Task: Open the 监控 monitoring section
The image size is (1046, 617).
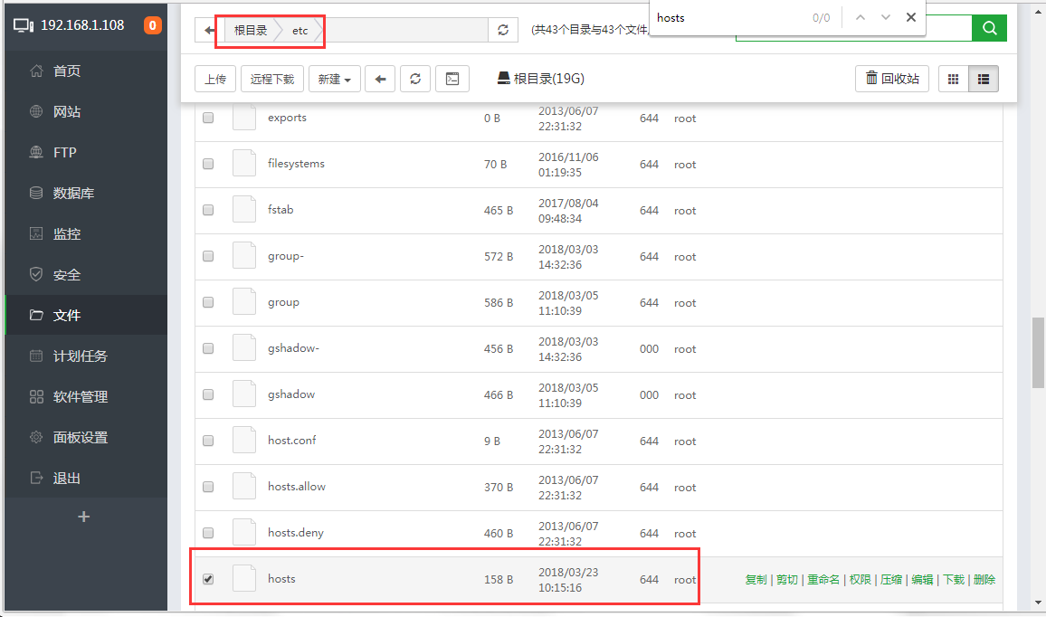Action: tap(67, 233)
